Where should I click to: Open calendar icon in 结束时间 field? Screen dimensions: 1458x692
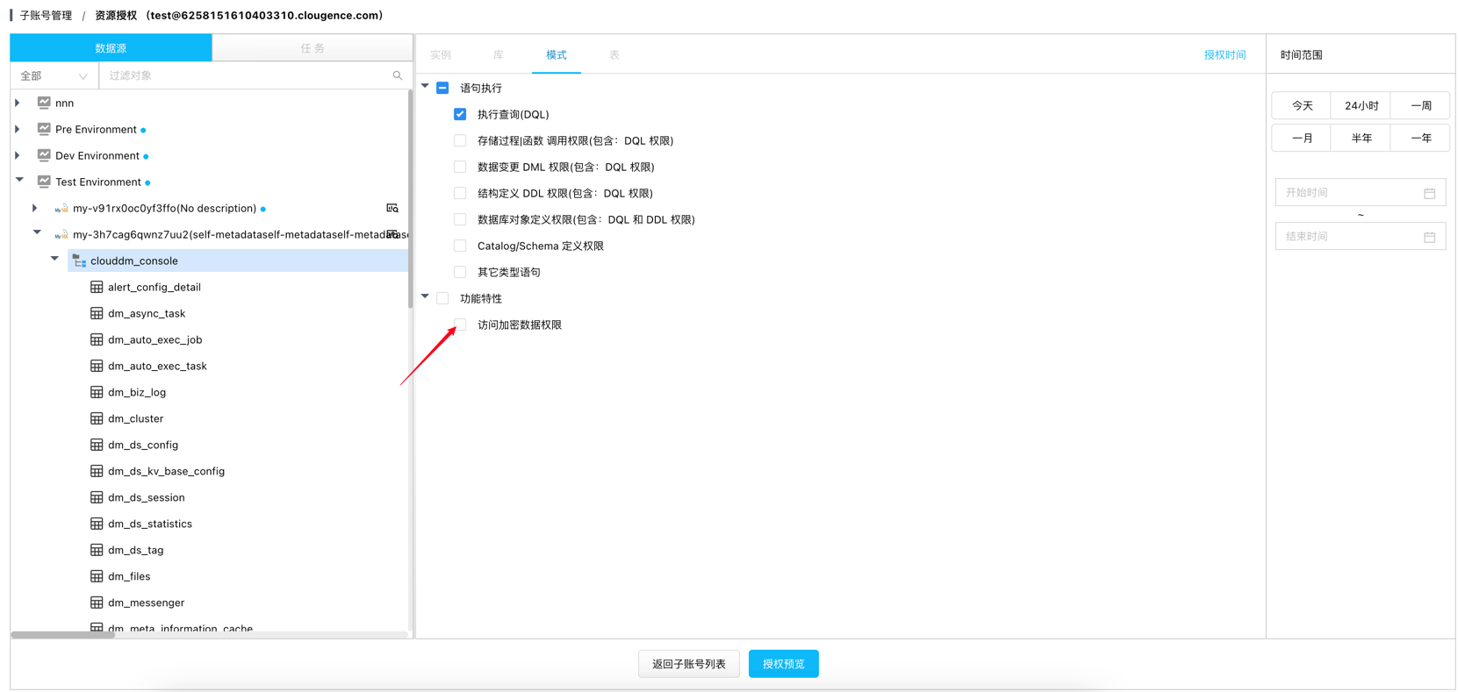click(1429, 237)
